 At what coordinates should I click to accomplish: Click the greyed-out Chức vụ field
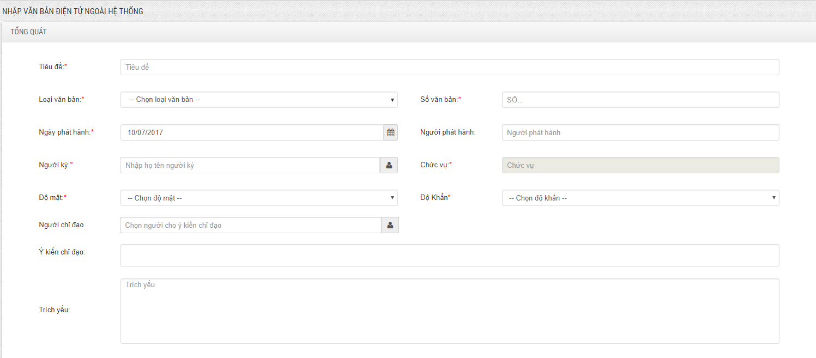click(640, 165)
